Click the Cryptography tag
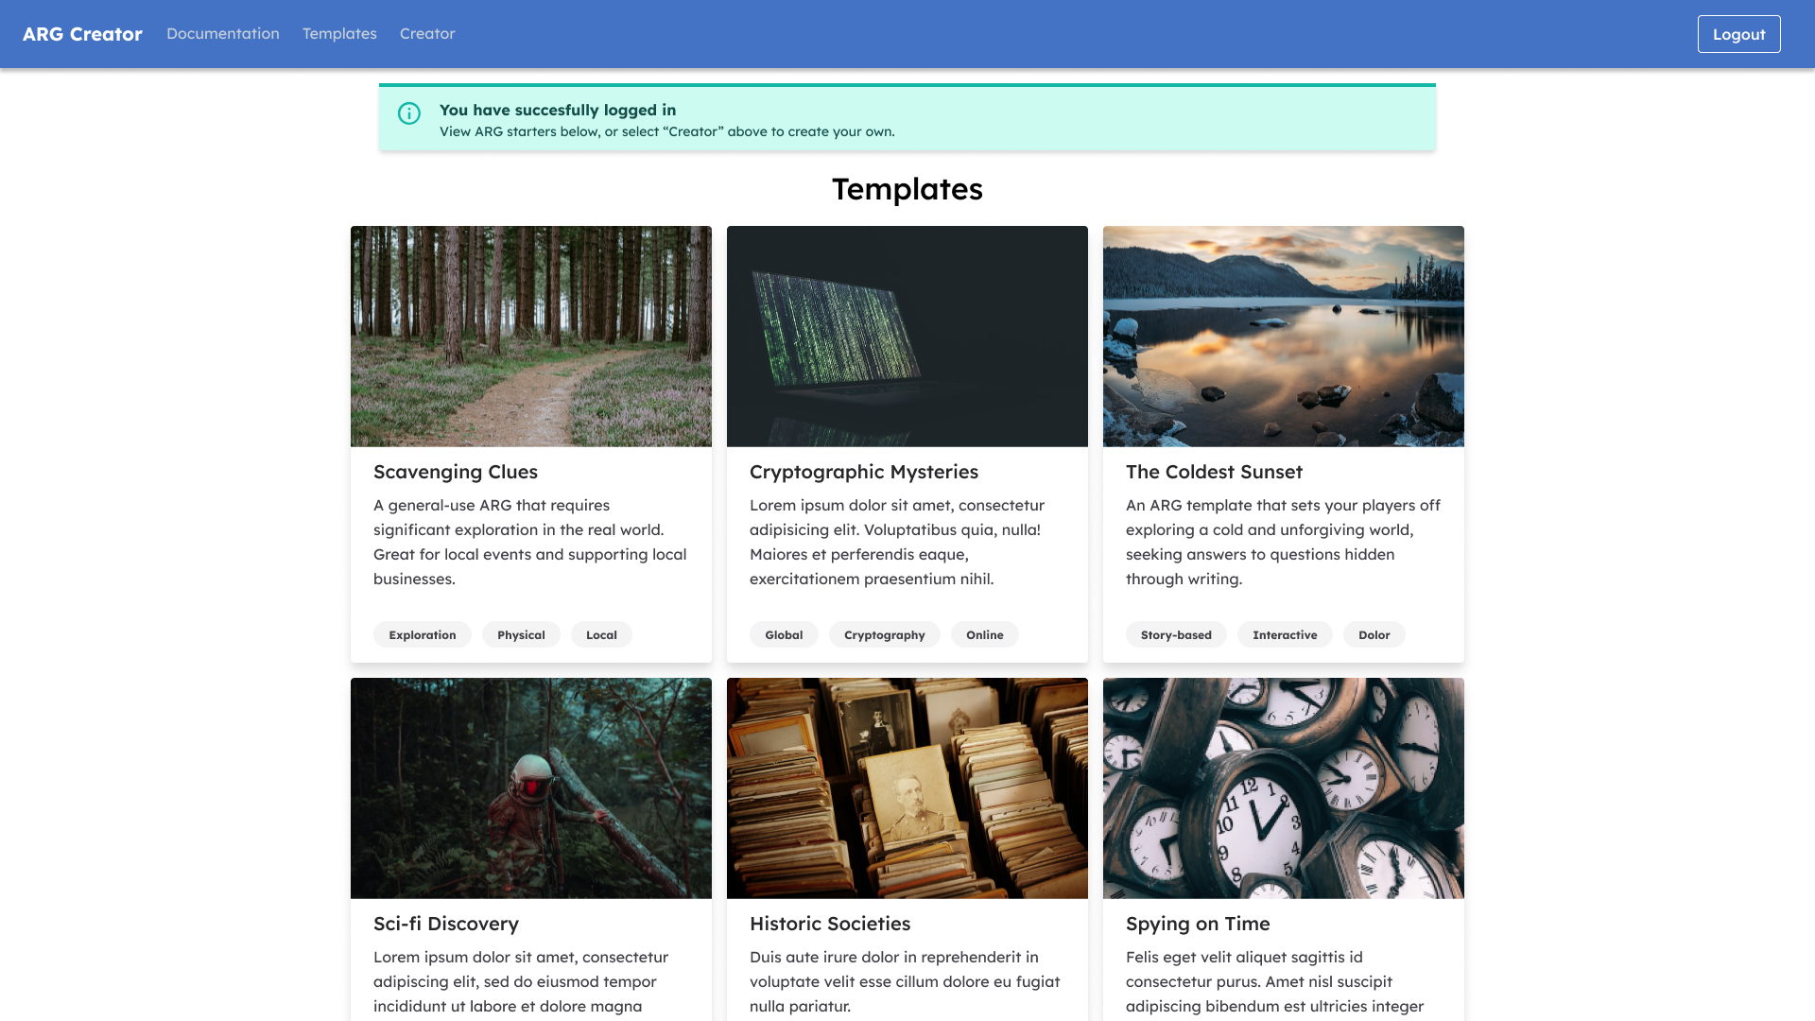The height and width of the screenshot is (1021, 1815). (885, 634)
